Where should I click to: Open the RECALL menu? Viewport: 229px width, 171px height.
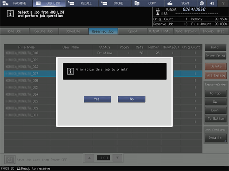(82, 3)
